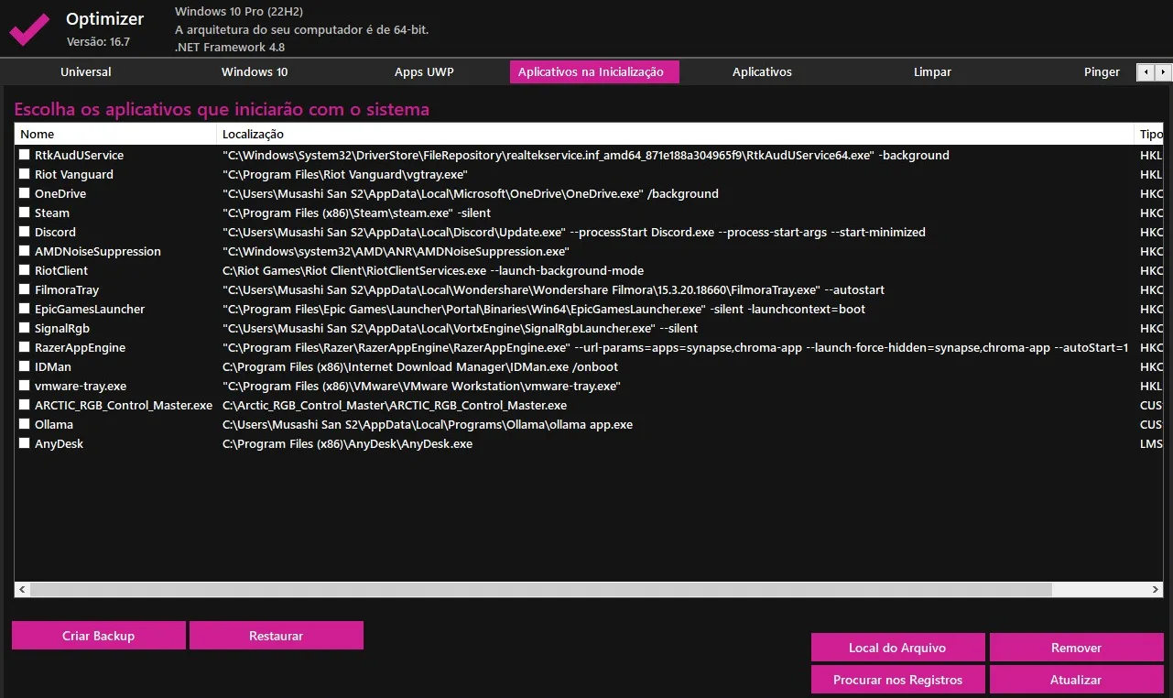Click the Optimizer checkmark logo
The height and width of the screenshot is (698, 1173).
pos(29,28)
